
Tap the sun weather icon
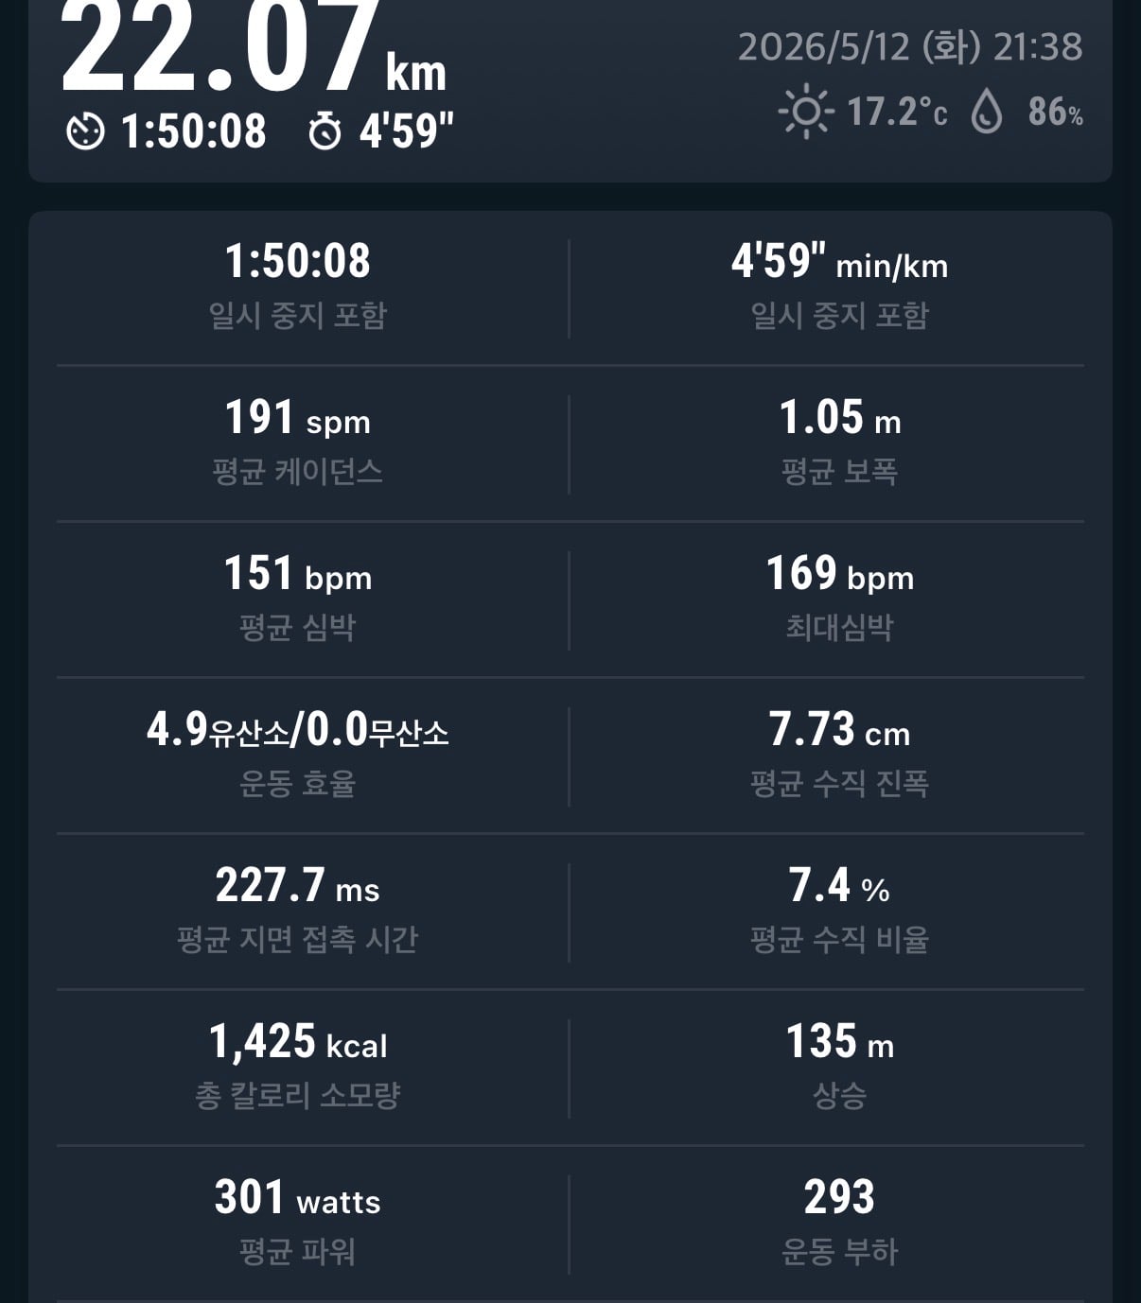pyautogui.click(x=805, y=112)
